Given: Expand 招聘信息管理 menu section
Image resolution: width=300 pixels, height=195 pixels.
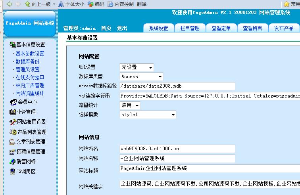Looking at the screenshot, I should pyautogui.click(x=31, y=152).
